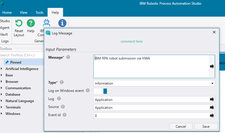Switch to the Home ribbon tab
This screenshot has height=133, width=225.
(7, 13)
